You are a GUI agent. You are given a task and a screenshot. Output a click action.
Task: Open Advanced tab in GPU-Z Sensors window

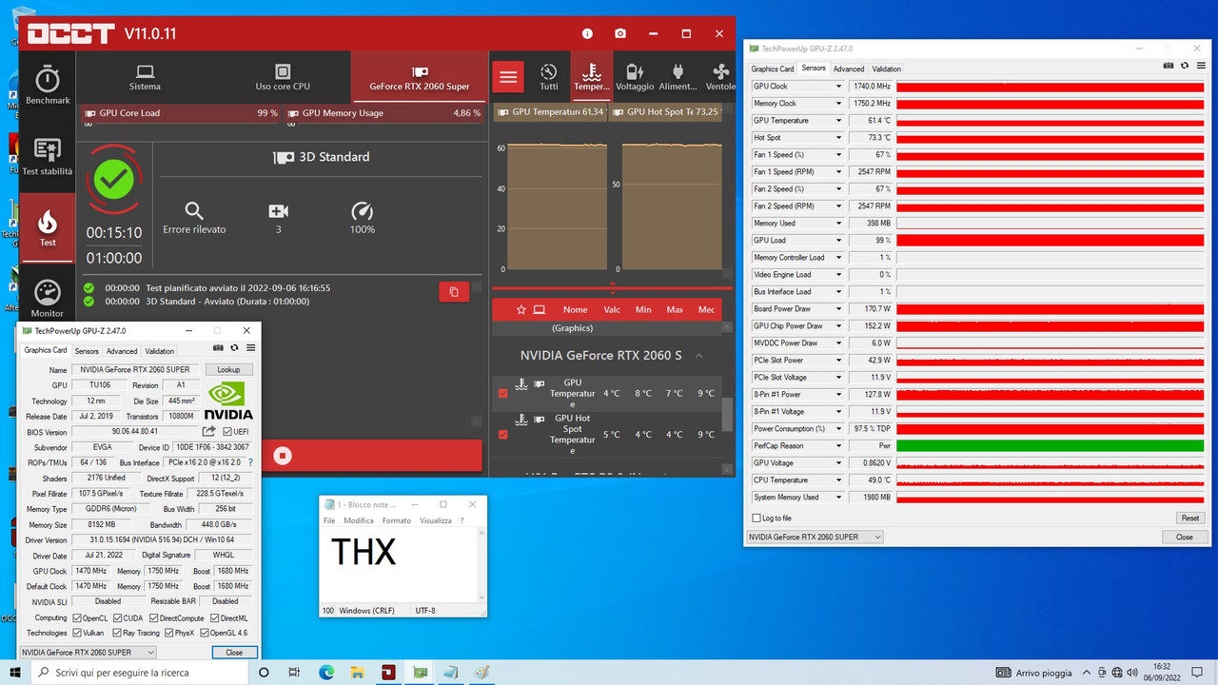coord(849,68)
